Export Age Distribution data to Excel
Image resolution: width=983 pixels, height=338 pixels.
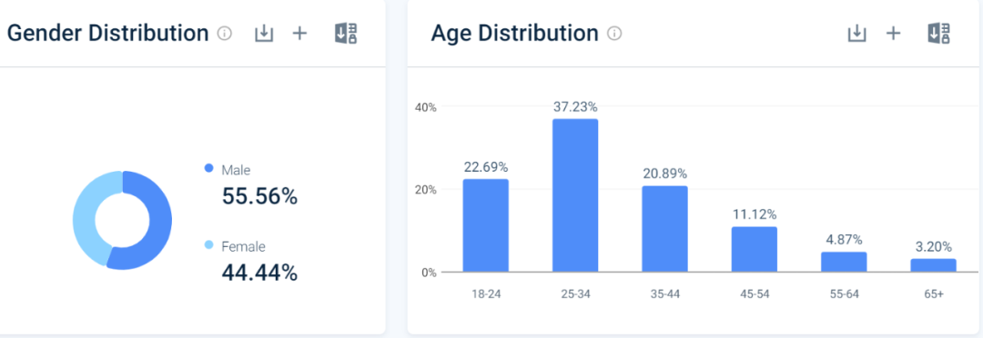(x=938, y=34)
